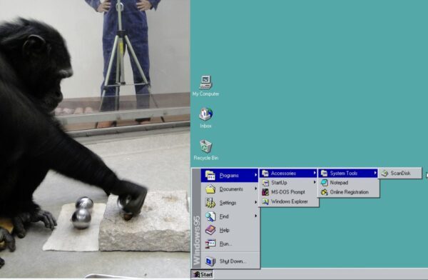The height and width of the screenshot is (280, 428).
Task: Click the Shut Down monitor icon
Action: click(x=210, y=261)
